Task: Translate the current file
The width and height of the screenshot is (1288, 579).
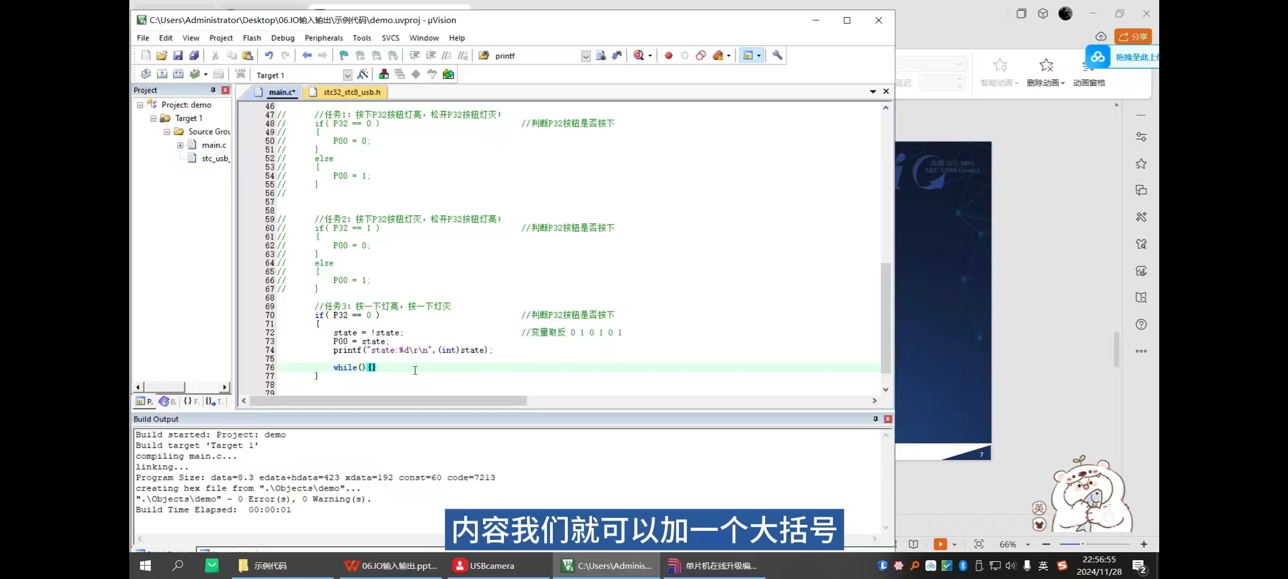Action: coord(145,74)
